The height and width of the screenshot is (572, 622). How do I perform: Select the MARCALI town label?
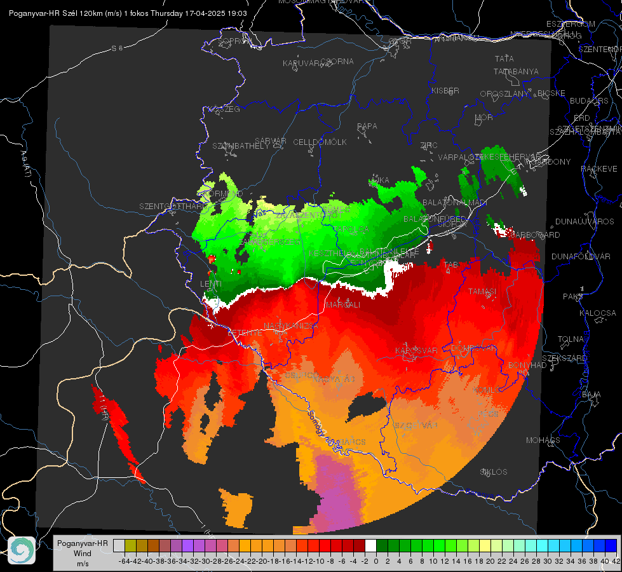342,305
